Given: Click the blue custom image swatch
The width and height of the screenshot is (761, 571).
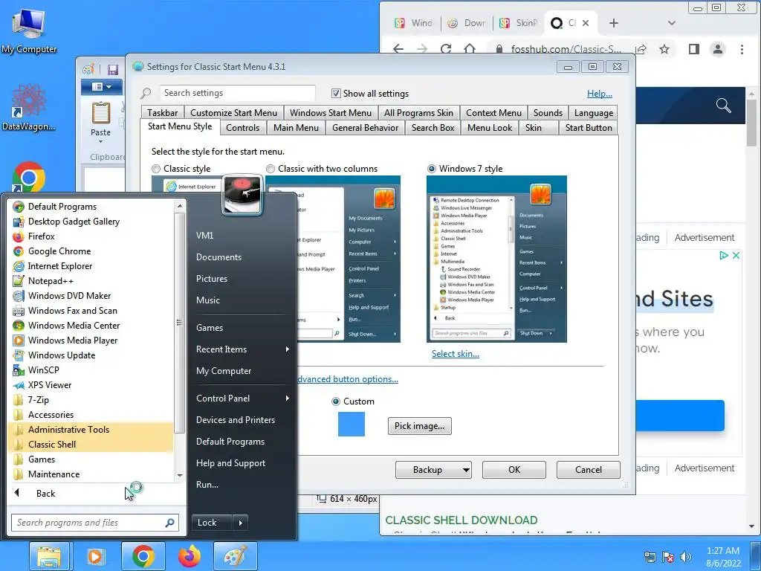Looking at the screenshot, I should click(x=352, y=425).
